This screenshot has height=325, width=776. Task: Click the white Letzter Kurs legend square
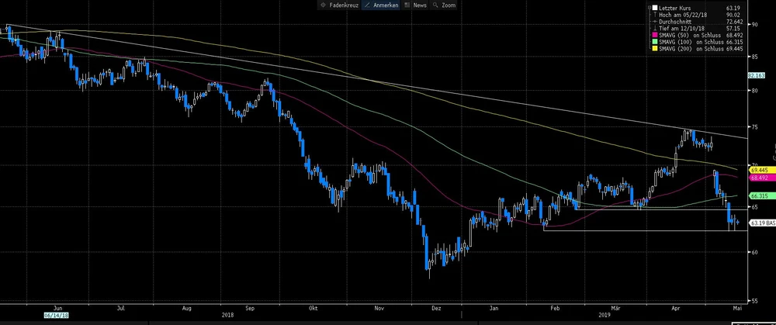(x=656, y=7)
